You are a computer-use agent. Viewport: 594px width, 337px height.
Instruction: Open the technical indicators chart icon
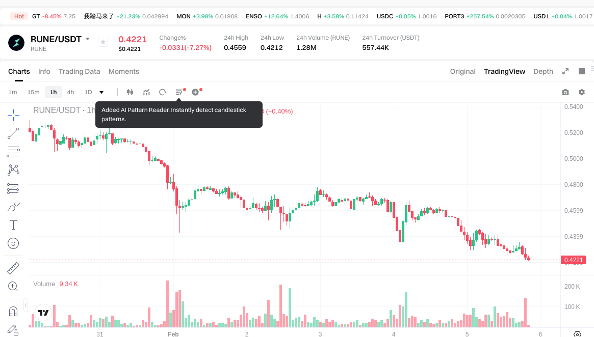(x=146, y=92)
